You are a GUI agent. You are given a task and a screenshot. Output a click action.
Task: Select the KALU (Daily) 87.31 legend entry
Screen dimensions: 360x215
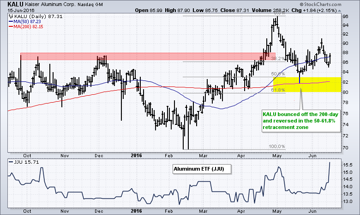click(38, 16)
